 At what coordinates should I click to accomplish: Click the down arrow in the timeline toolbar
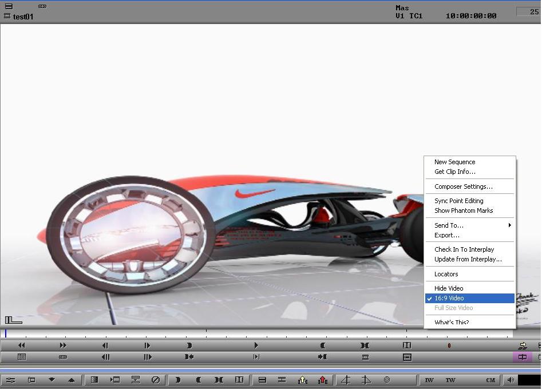(x=52, y=380)
